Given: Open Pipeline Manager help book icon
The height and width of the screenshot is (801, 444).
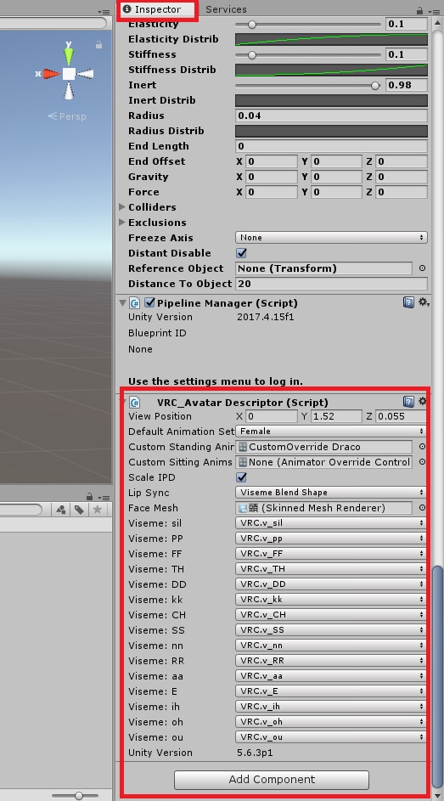Looking at the screenshot, I should pyautogui.click(x=408, y=302).
